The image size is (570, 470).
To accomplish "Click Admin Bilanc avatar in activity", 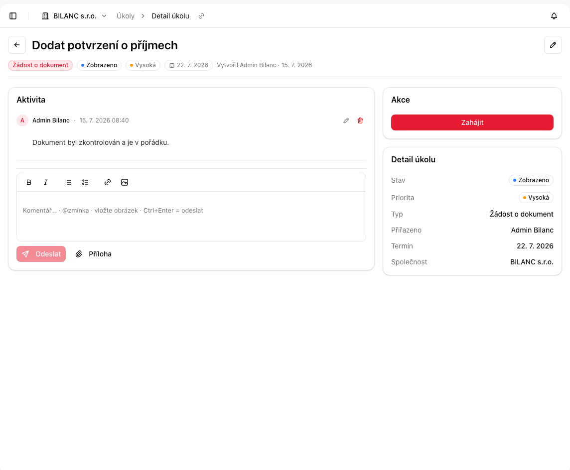I will pyautogui.click(x=22, y=120).
